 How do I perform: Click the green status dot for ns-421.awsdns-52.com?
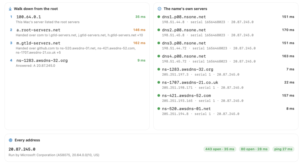pyautogui.click(x=159, y=95)
